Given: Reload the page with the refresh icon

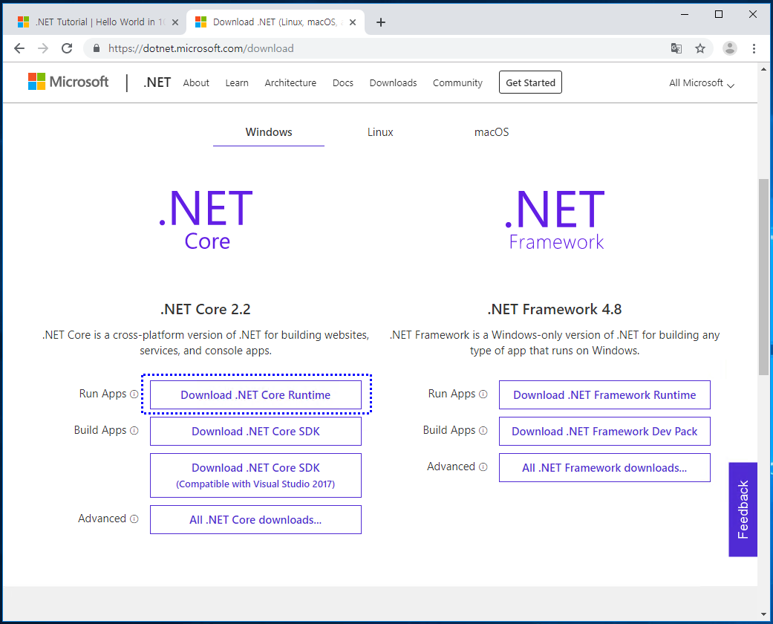Looking at the screenshot, I should click(x=67, y=48).
